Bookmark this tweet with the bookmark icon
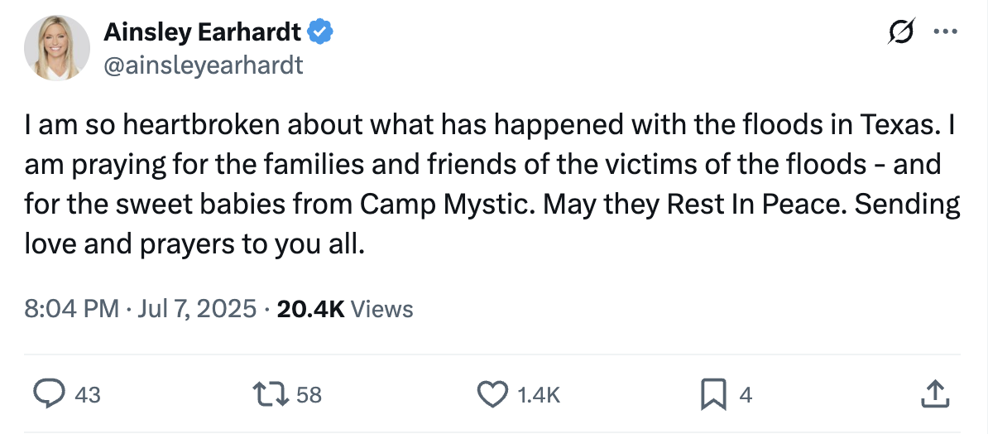The image size is (988, 434). pyautogui.click(x=712, y=395)
